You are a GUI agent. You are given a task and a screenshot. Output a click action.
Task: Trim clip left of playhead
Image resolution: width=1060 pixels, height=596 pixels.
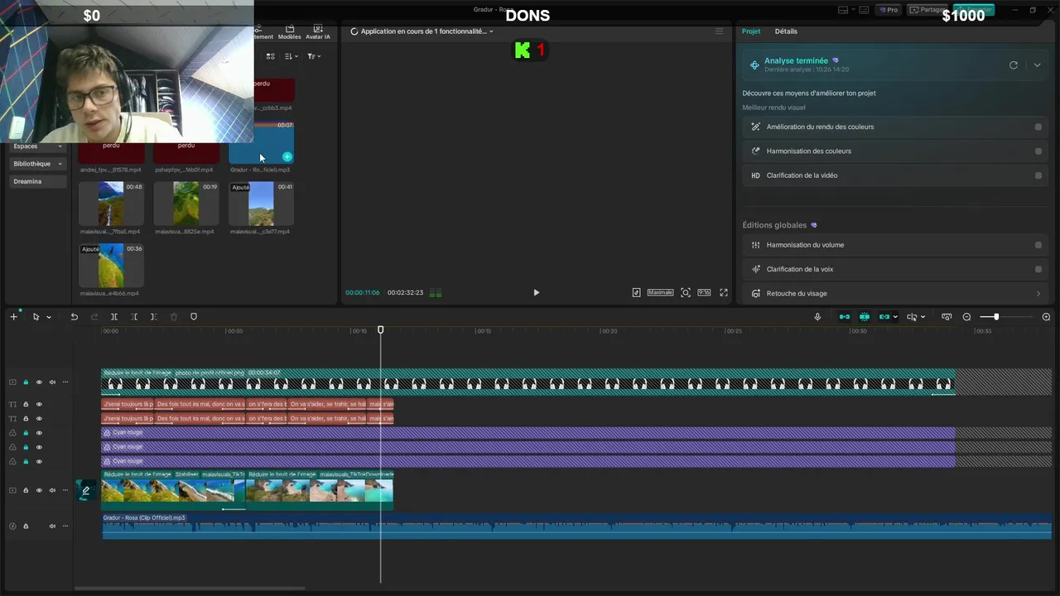click(x=134, y=317)
